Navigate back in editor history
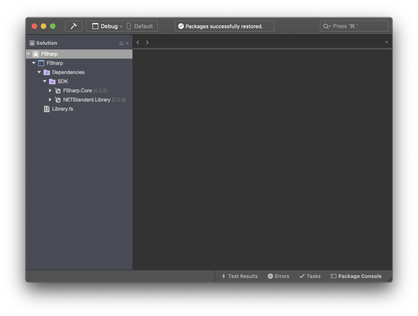The width and height of the screenshot is (418, 316). [x=138, y=43]
